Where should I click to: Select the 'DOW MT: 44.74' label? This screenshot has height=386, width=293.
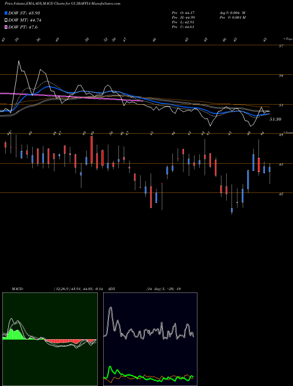coord(25,20)
